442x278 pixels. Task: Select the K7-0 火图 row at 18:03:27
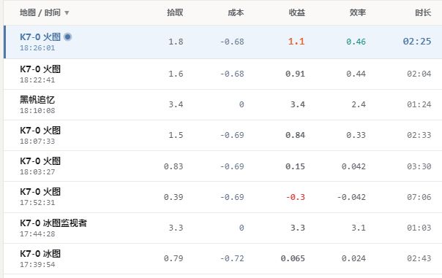point(222,166)
